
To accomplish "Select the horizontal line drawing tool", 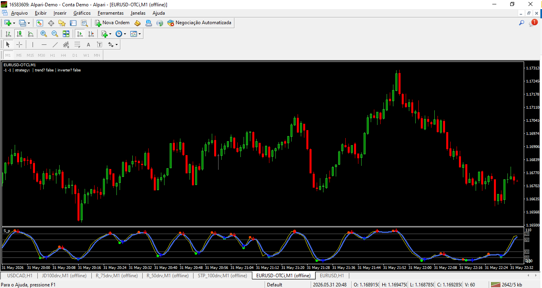I will (x=44, y=45).
